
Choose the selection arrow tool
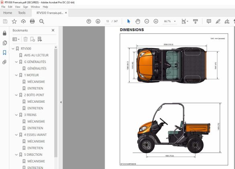click(129, 21)
